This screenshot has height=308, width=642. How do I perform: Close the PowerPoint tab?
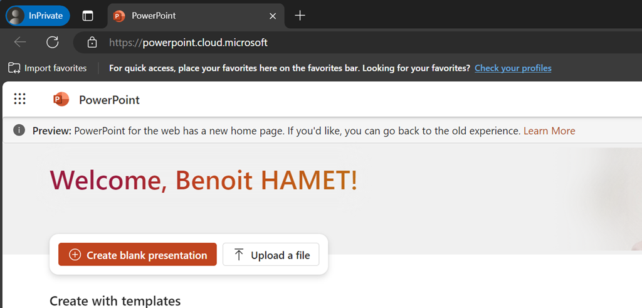[273, 16]
